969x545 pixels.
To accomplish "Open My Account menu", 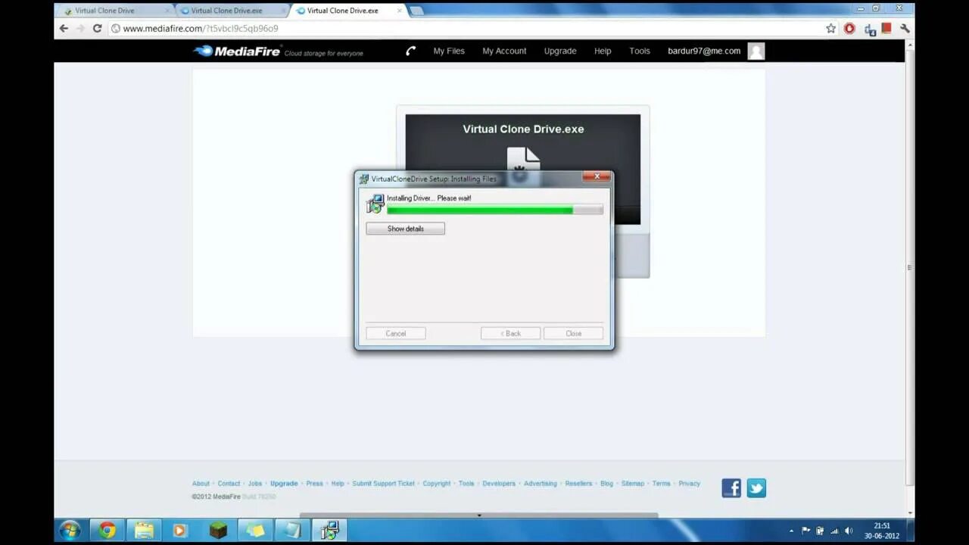I will [504, 51].
